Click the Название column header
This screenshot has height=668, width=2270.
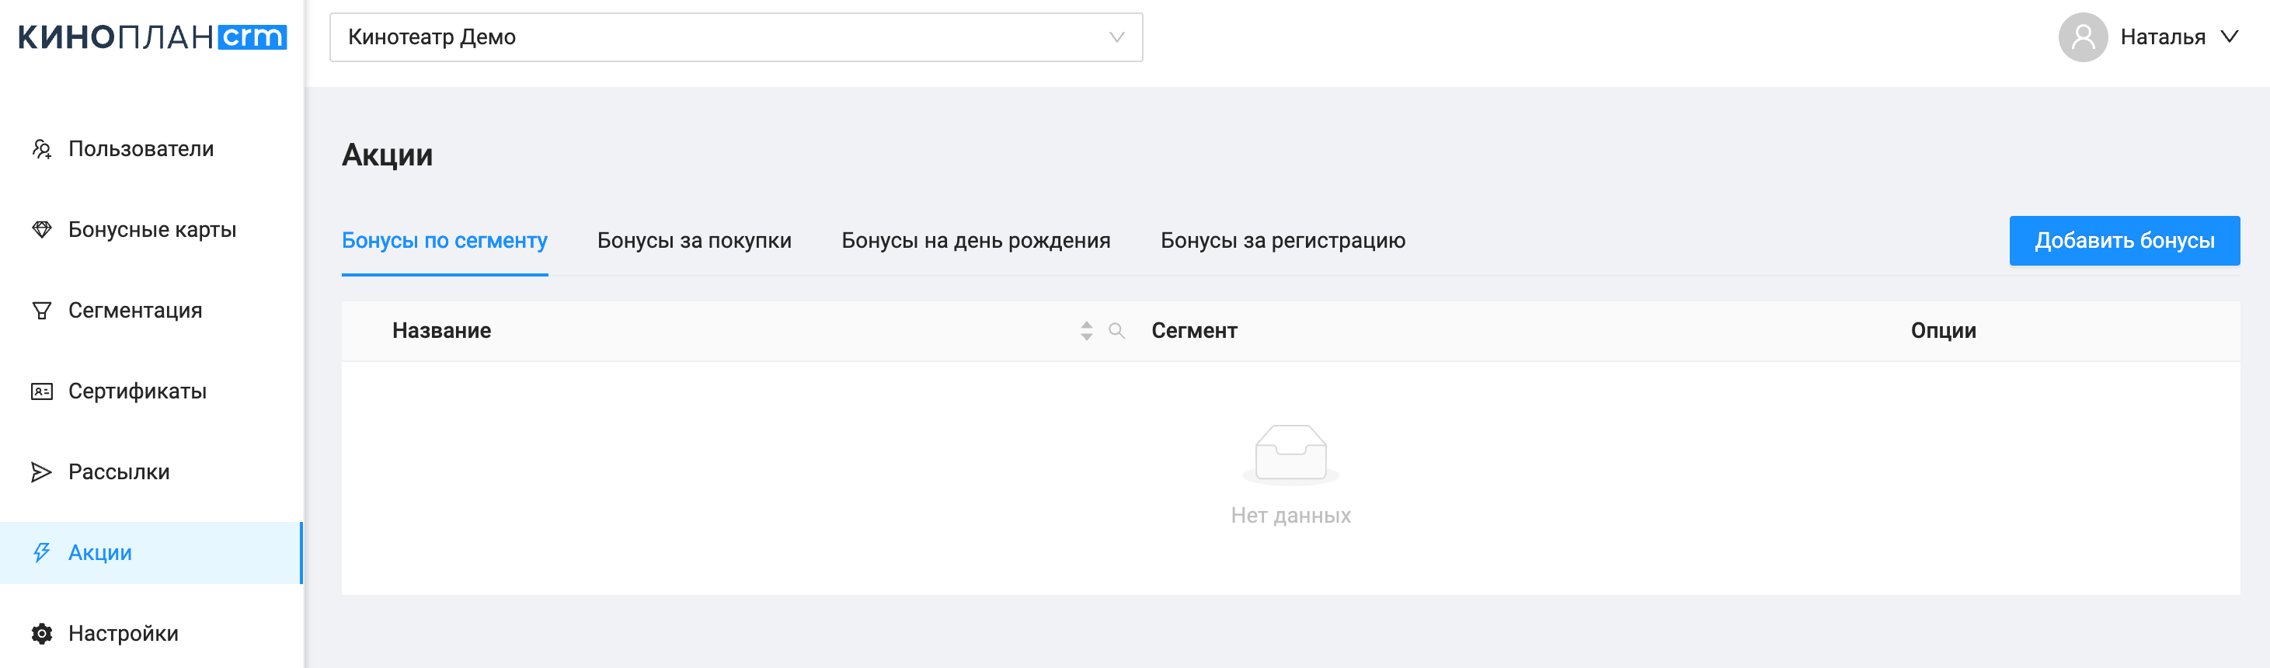click(441, 330)
